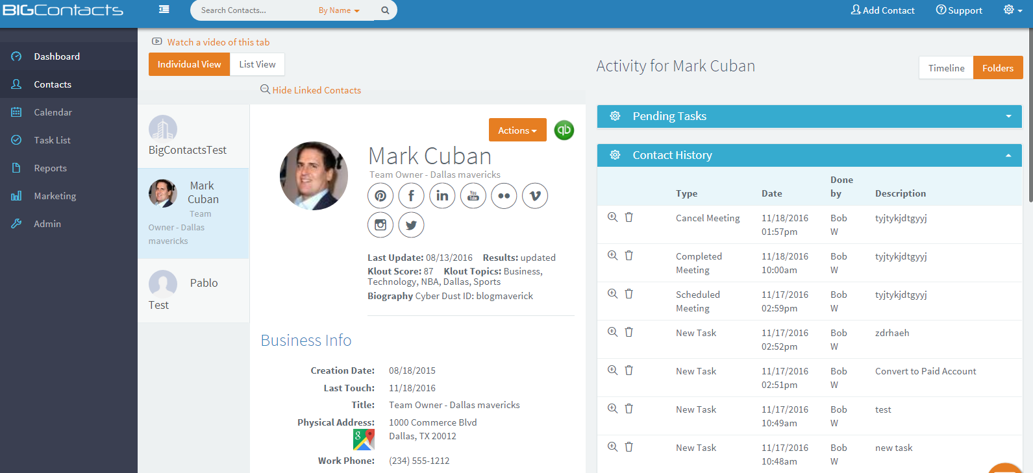The image size is (1033, 473).
Task: View details of the 'test' New Task
Action: point(612,409)
